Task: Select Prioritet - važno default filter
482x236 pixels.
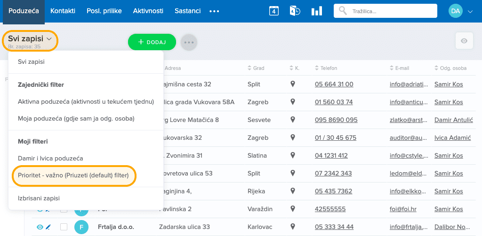Action: 74,175
